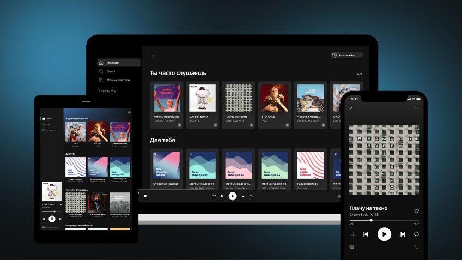Open available devices link on tablet
Screen dimensions: 462x260
click(x=50, y=227)
